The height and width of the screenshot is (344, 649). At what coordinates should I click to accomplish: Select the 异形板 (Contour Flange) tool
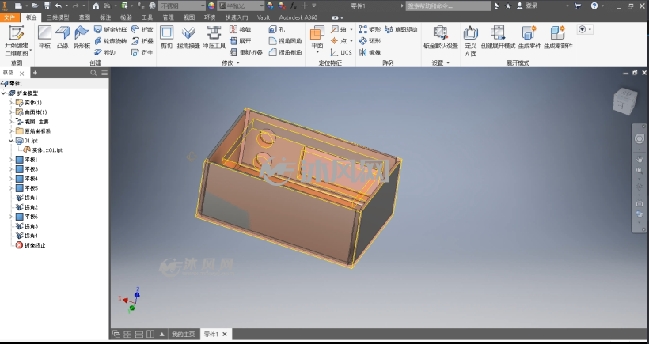82,37
